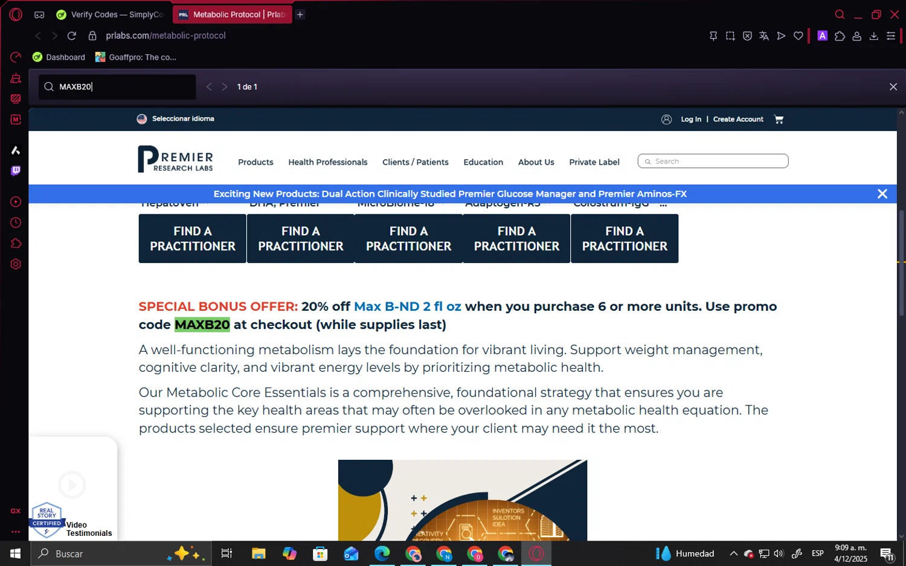Open the Clients / Patients menu

[415, 162]
